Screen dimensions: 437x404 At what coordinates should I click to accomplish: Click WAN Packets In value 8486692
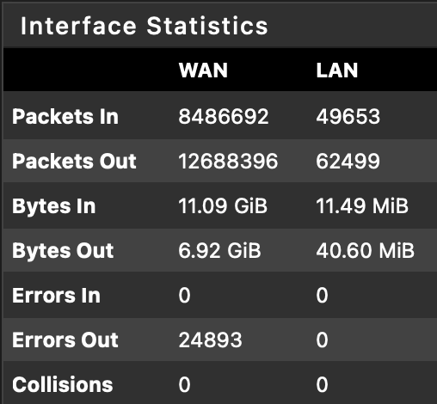click(224, 117)
